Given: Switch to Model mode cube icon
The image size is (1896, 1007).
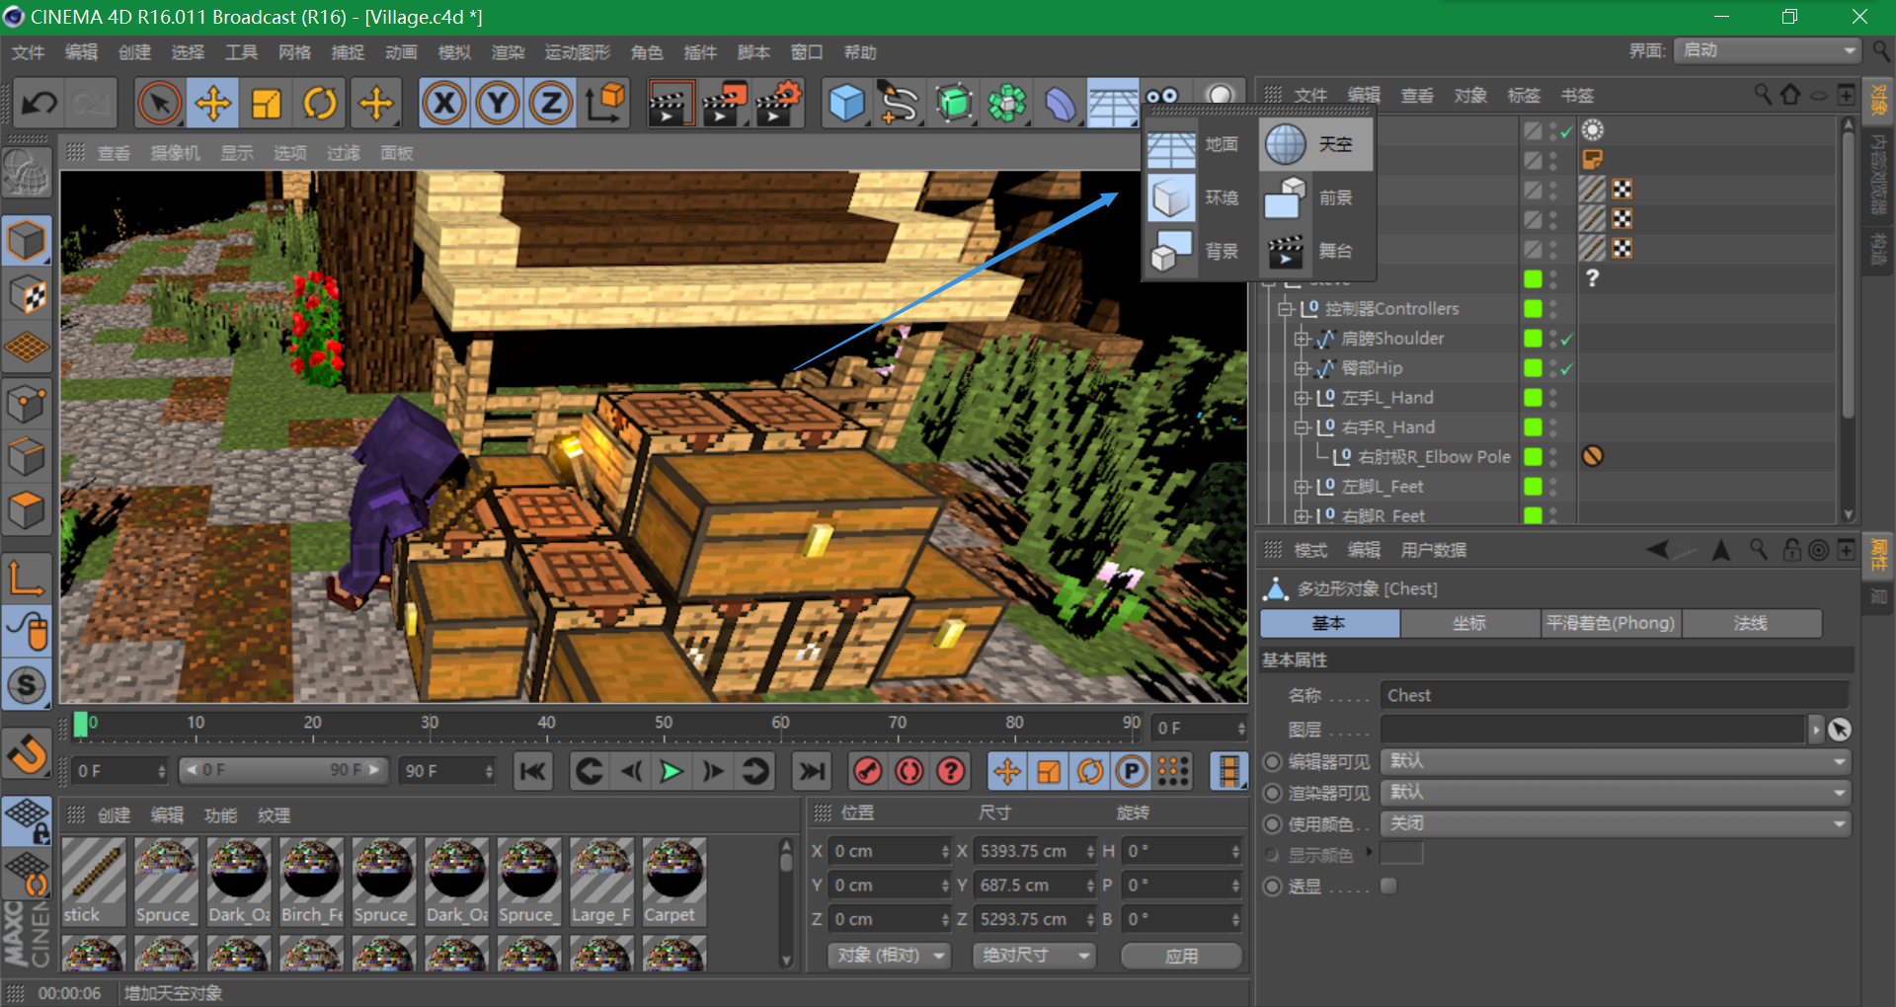Looking at the screenshot, I should point(27,241).
